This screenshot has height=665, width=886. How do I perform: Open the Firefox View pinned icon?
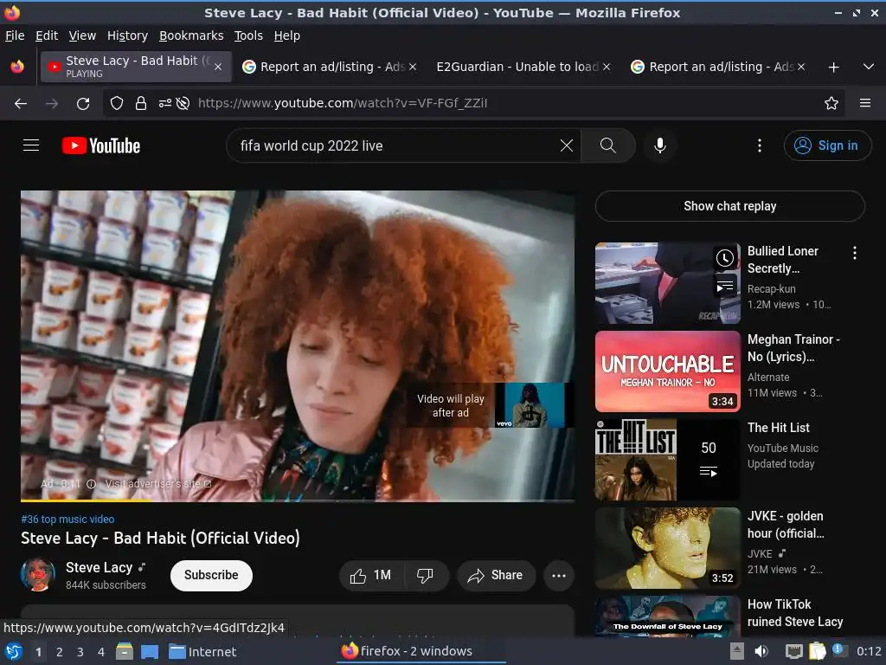pyautogui.click(x=17, y=67)
